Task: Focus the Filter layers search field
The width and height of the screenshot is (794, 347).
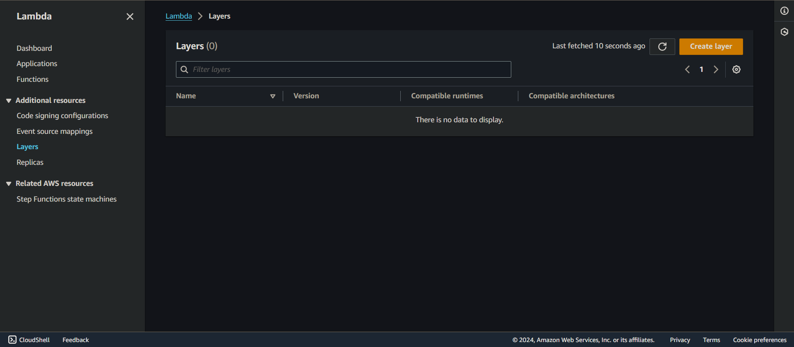Action: 344,69
